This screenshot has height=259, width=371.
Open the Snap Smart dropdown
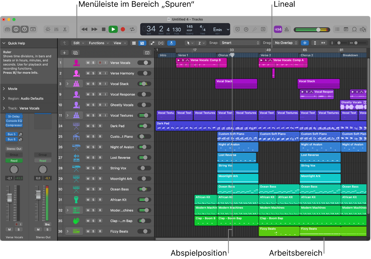(x=240, y=43)
